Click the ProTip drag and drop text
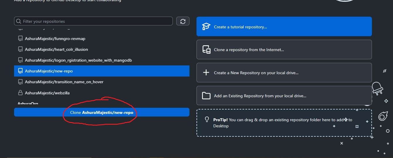The width and height of the screenshot is (393, 158). (283, 123)
